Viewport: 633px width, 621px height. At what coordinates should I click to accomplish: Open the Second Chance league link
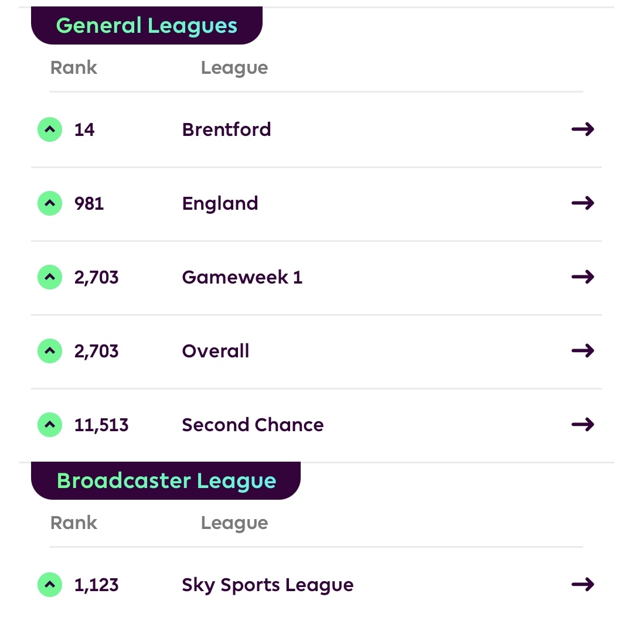point(253,425)
